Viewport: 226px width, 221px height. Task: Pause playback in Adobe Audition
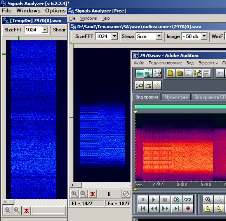pos(165,200)
